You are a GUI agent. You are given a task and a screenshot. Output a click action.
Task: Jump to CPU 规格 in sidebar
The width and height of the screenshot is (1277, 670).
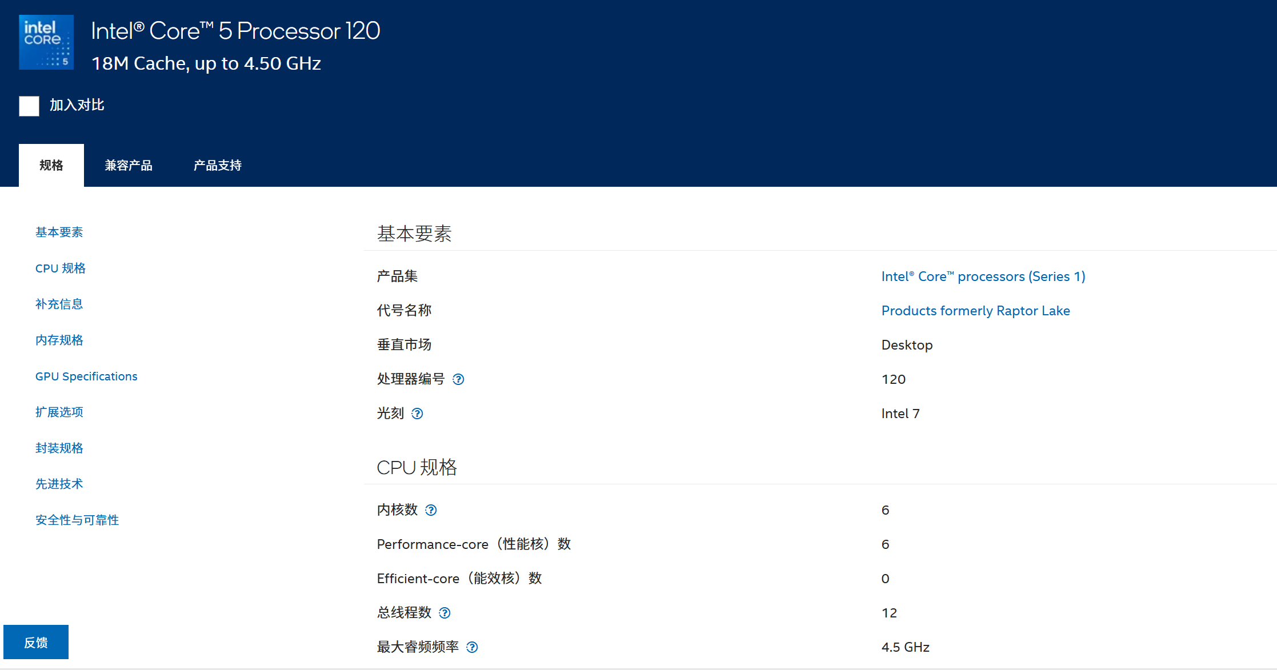(61, 268)
